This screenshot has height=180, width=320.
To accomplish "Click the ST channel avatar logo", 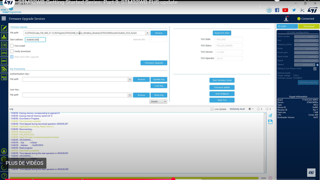I will (9, 3).
